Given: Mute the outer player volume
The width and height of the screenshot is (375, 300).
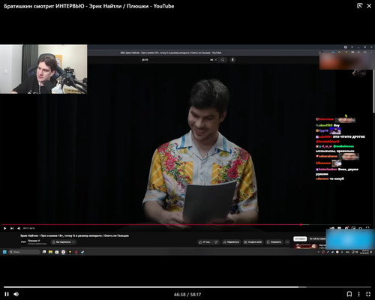Looking at the screenshot, I should click(x=16, y=294).
